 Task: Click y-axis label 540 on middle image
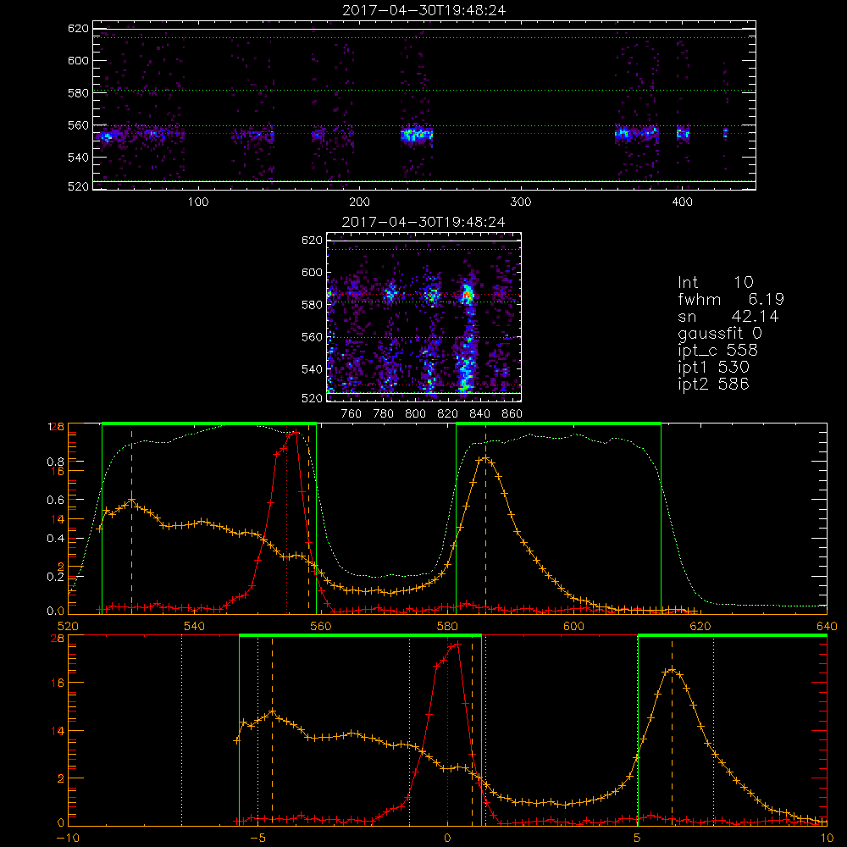[312, 369]
